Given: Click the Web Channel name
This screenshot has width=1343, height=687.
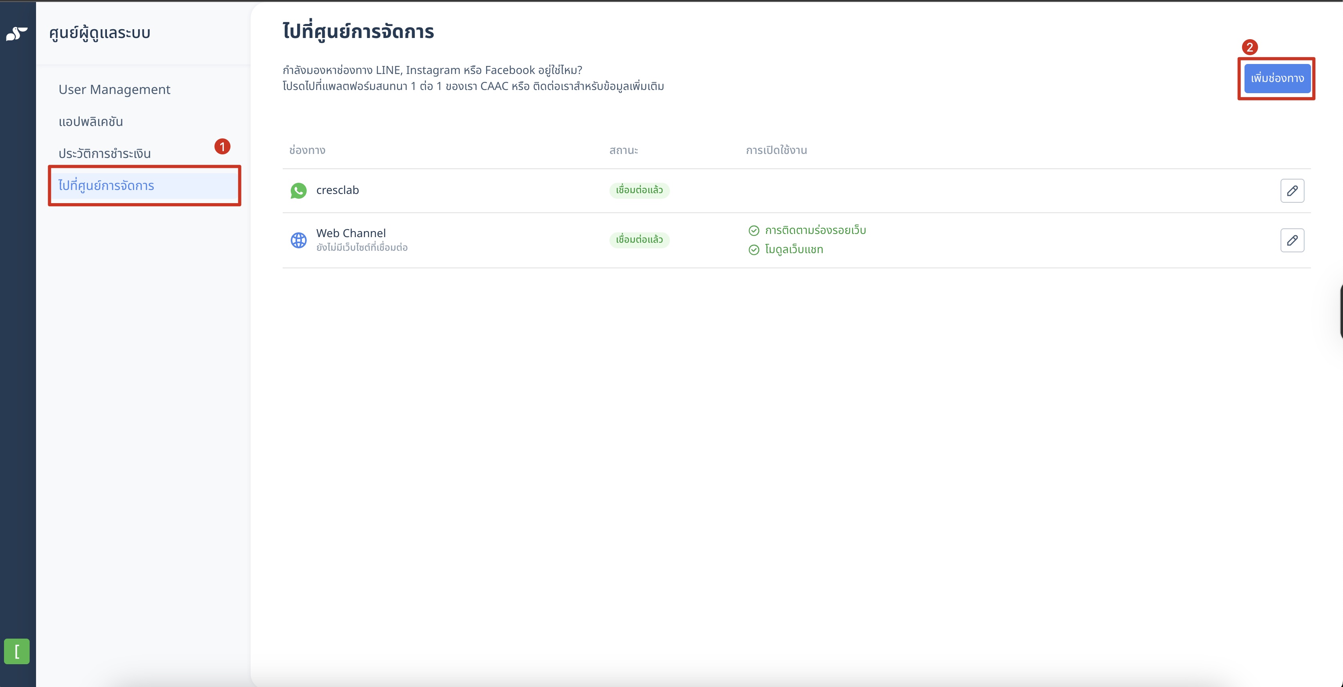Looking at the screenshot, I should pos(351,234).
